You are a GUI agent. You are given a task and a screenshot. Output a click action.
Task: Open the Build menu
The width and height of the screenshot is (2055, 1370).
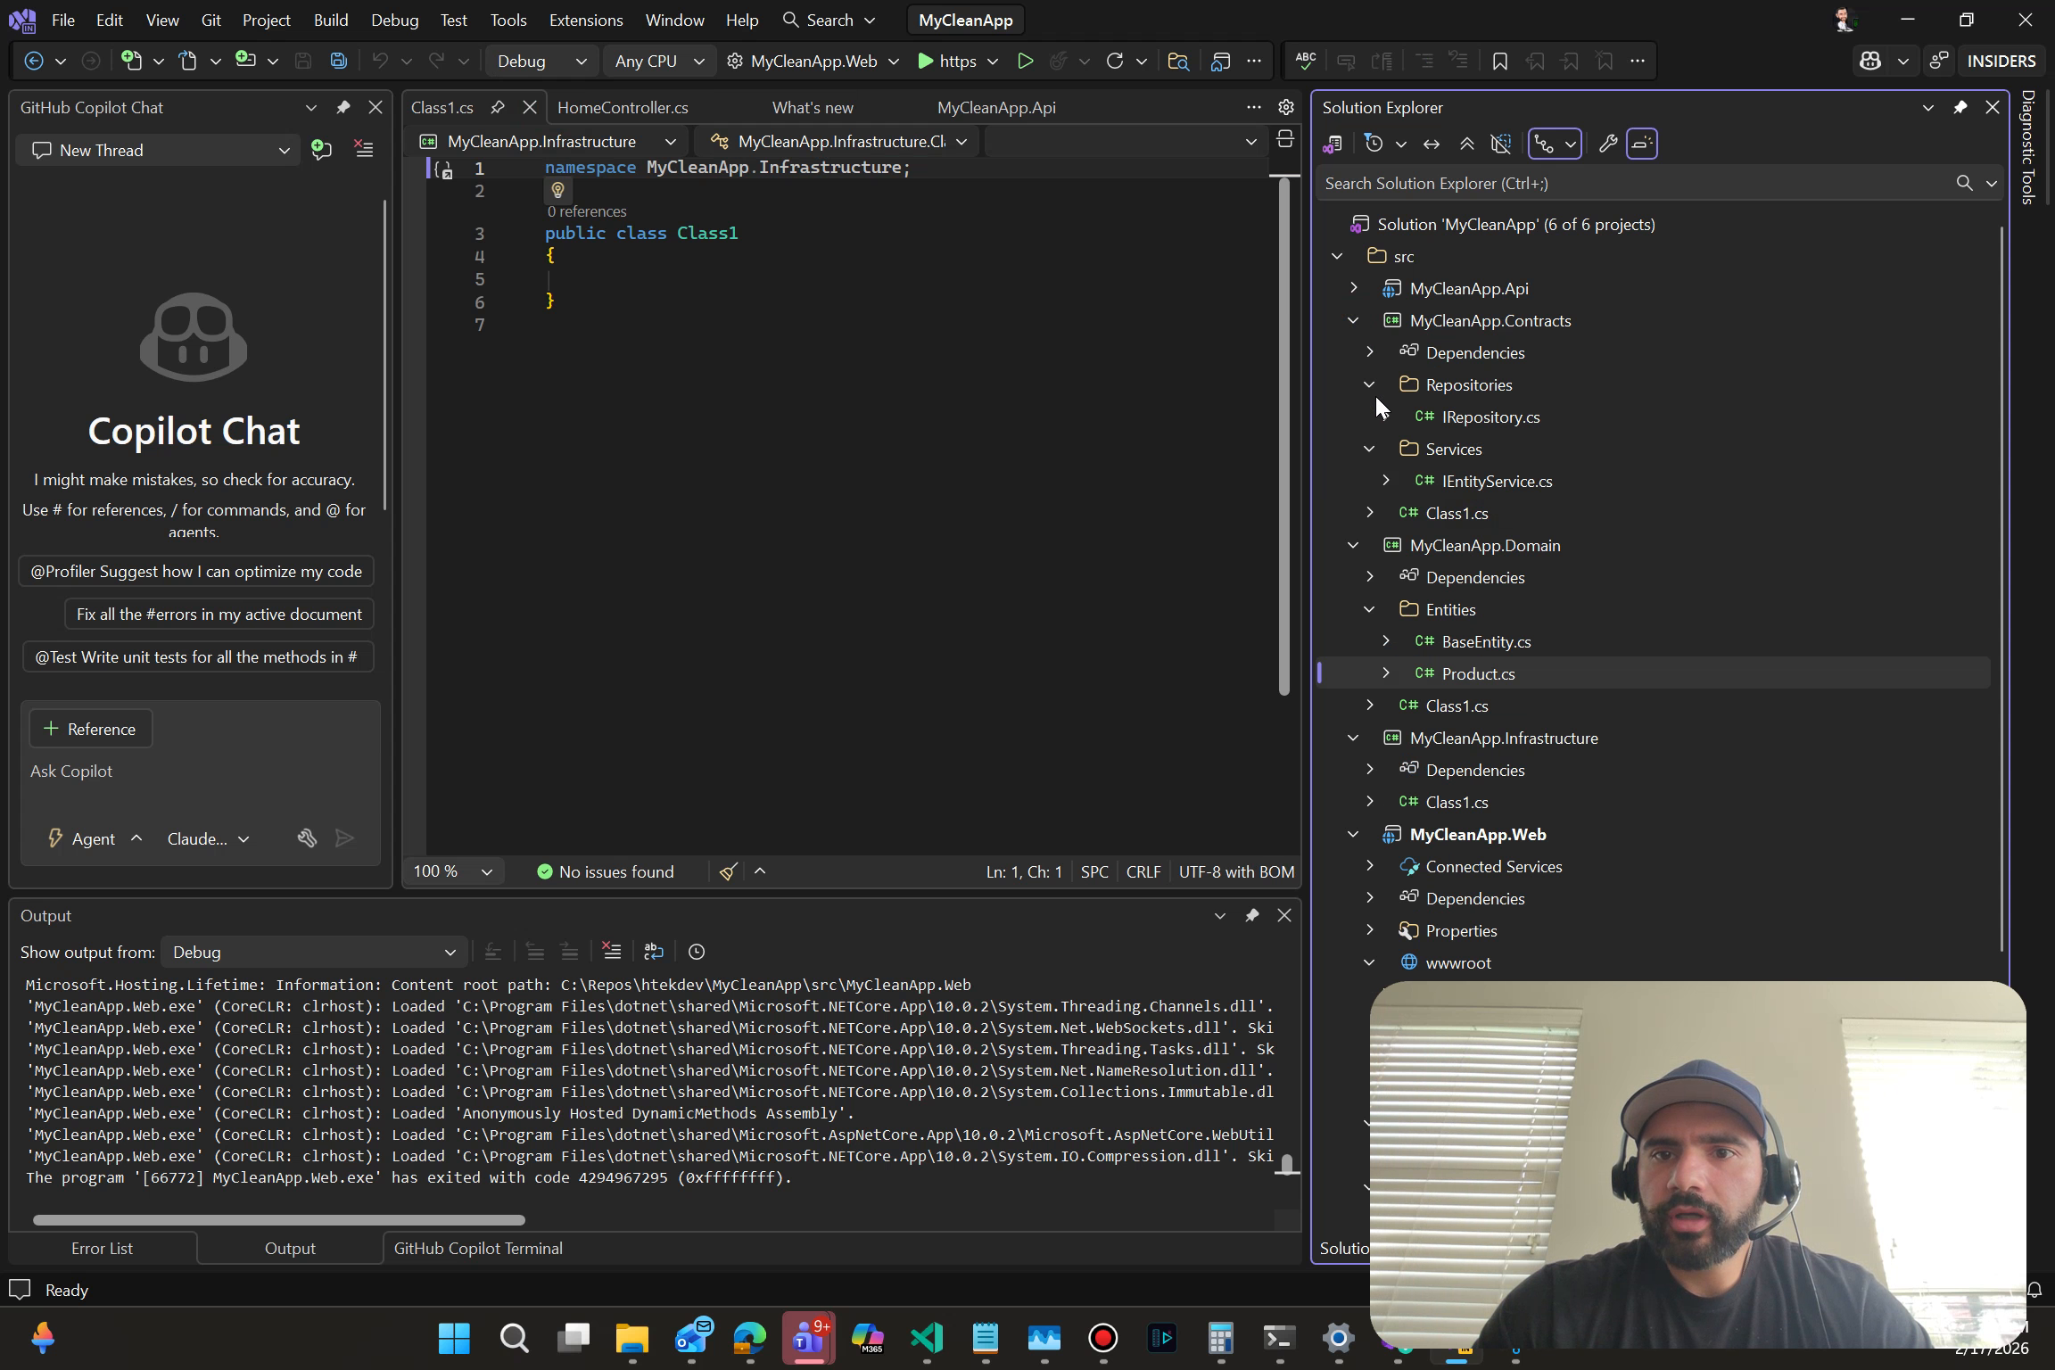(330, 20)
